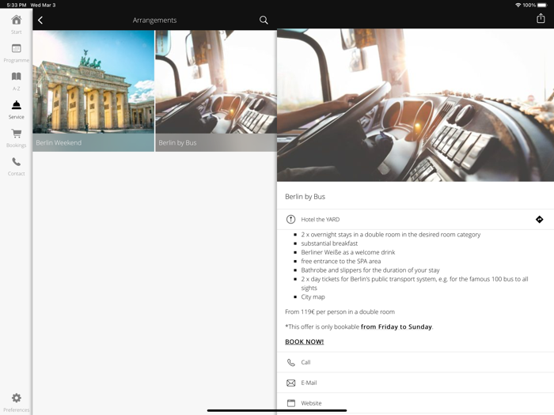Tap the search magnifier in Arrangements header
The width and height of the screenshot is (554, 415).
(x=264, y=20)
